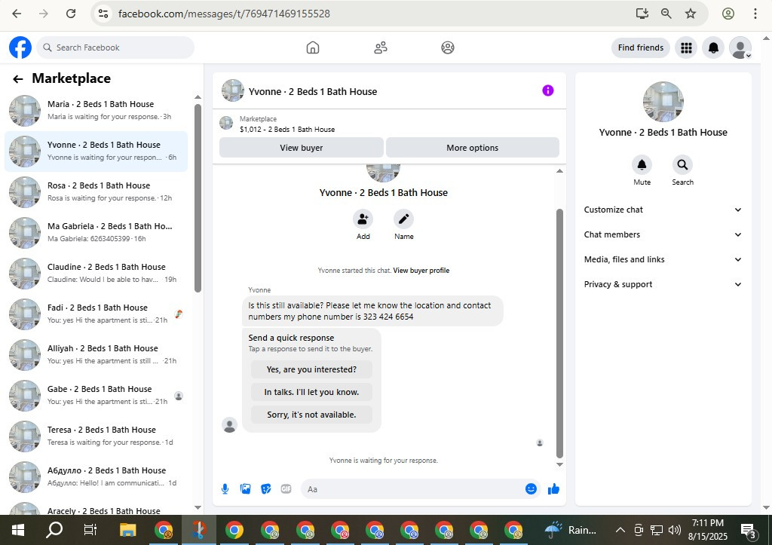
Task: Open Windows taskbar search
Action: [54, 530]
